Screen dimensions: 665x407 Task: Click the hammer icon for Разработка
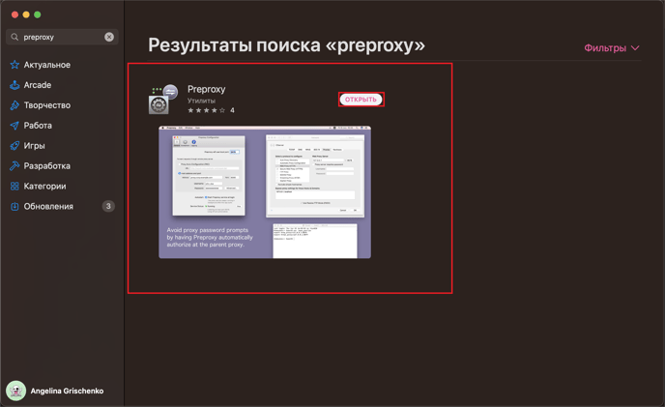[14, 166]
